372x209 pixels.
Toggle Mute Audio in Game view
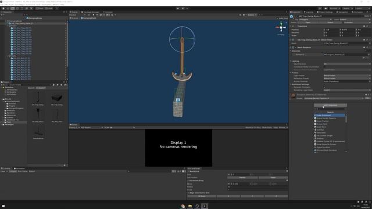pos(267,128)
